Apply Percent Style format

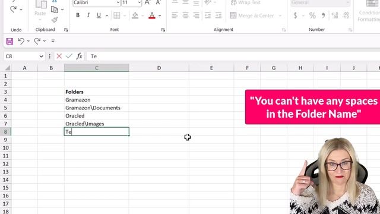pos(312,15)
